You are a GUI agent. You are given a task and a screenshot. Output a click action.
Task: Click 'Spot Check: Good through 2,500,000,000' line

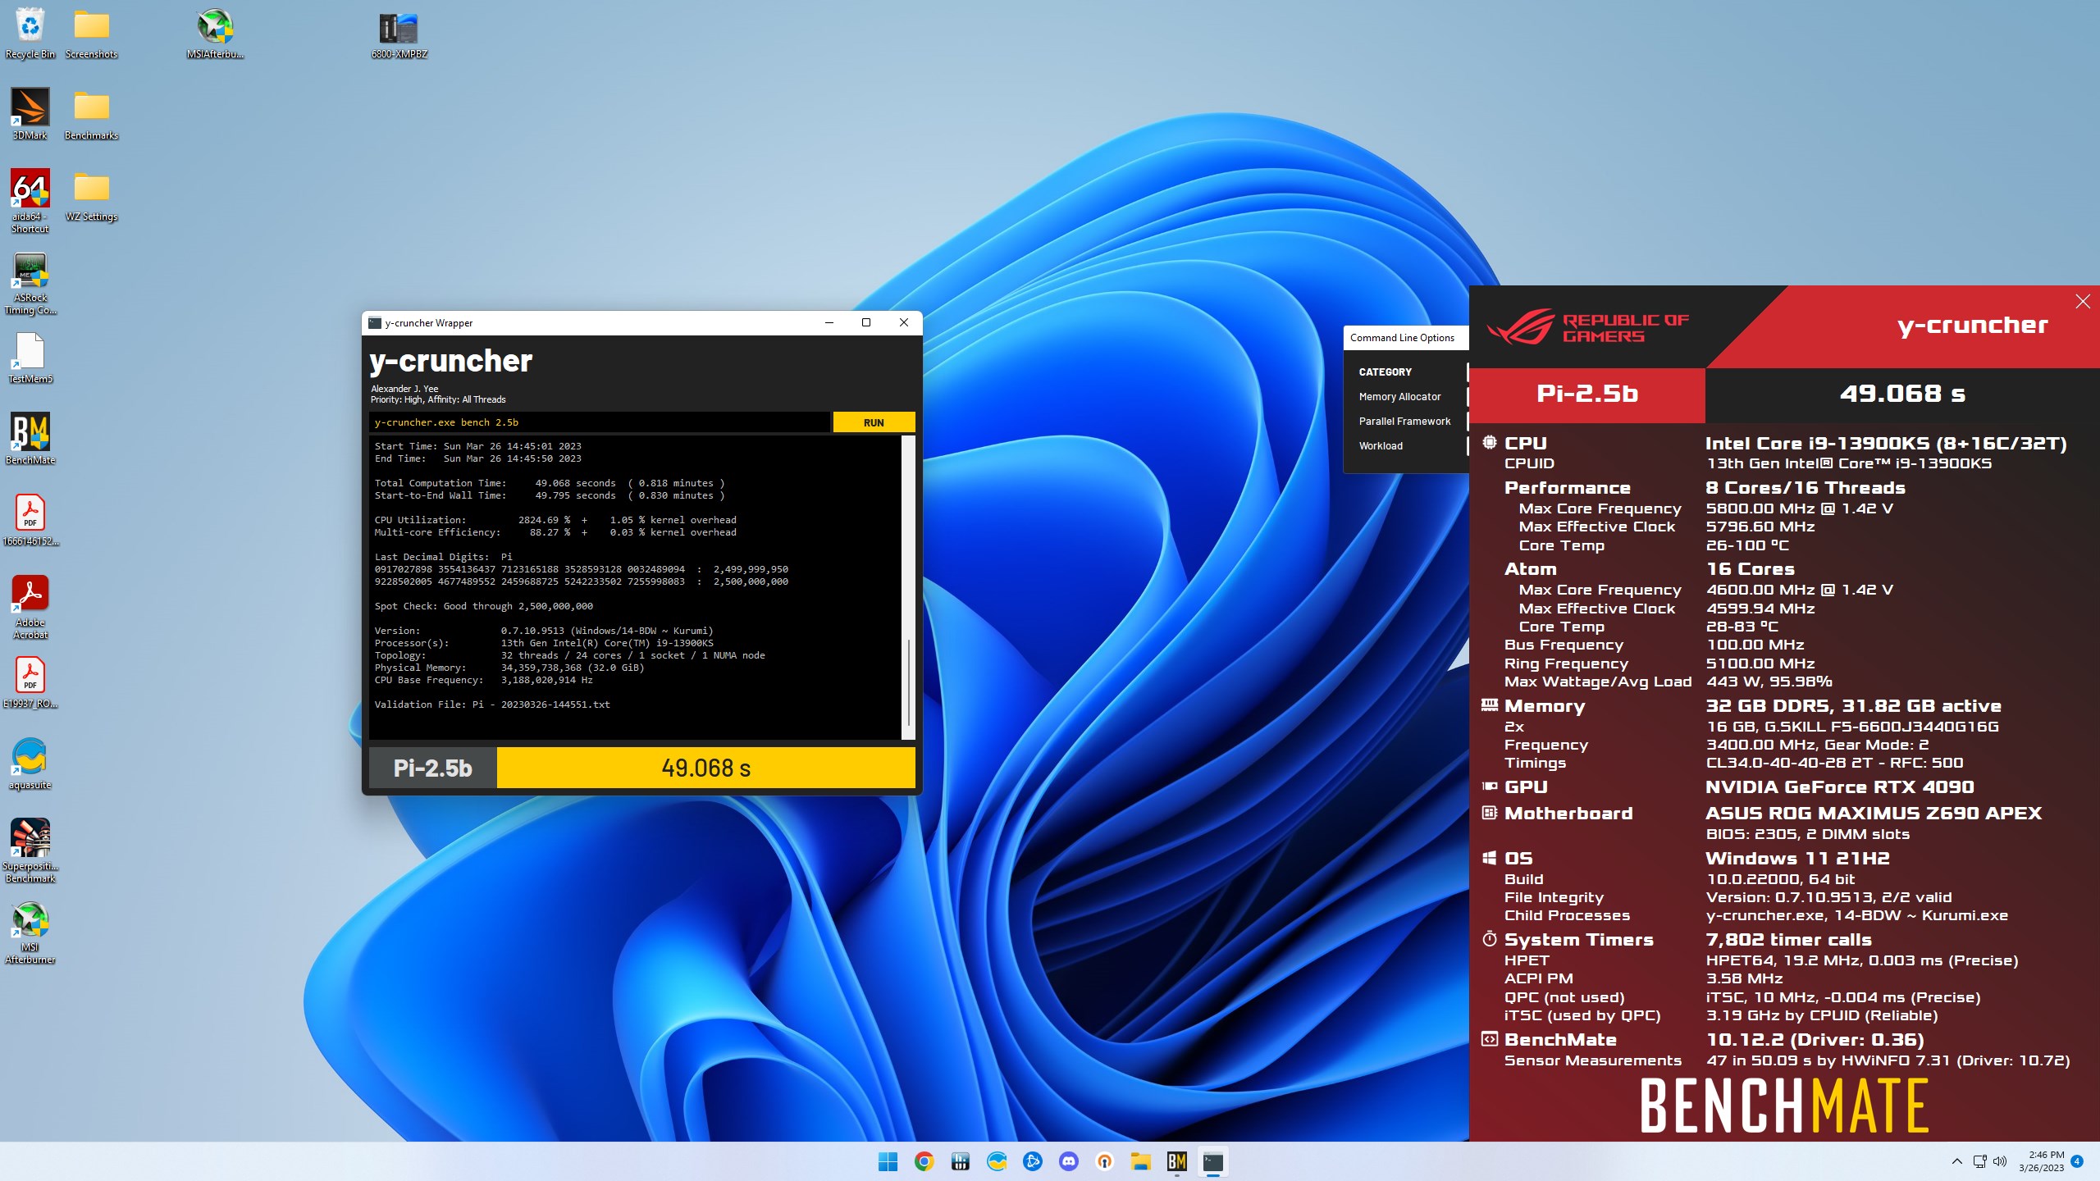point(483,606)
